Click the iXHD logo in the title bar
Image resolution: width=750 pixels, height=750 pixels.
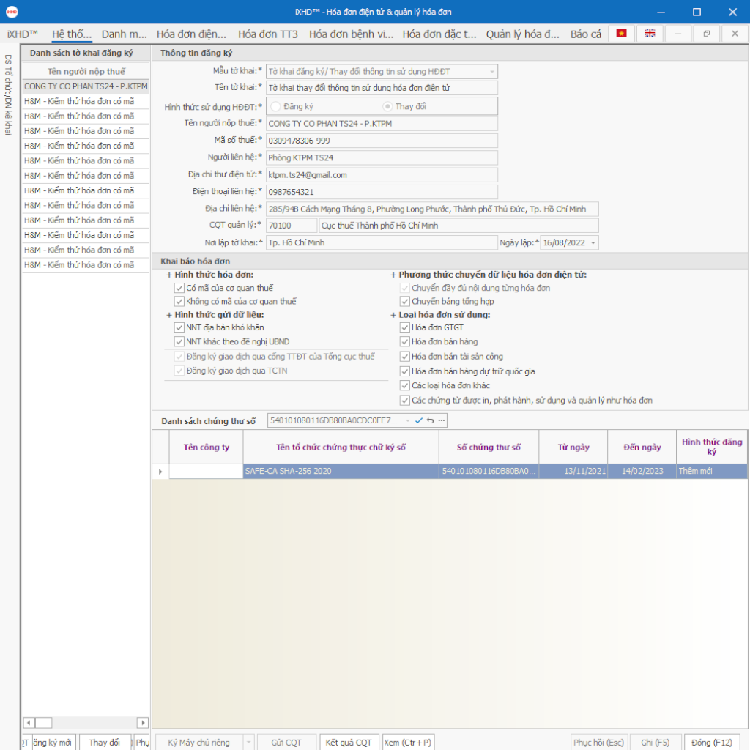pyautogui.click(x=12, y=12)
